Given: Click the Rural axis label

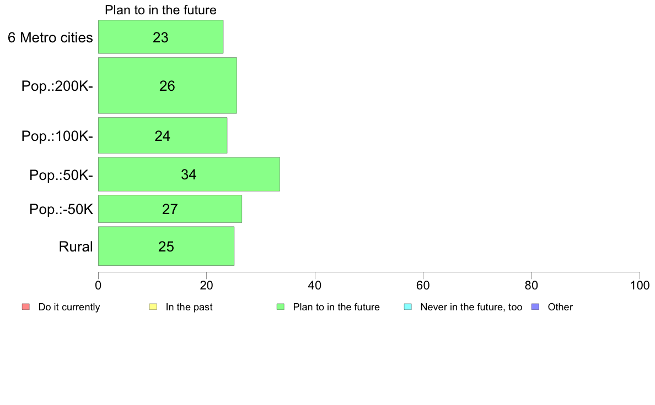Looking at the screenshot, I should 76,247.
